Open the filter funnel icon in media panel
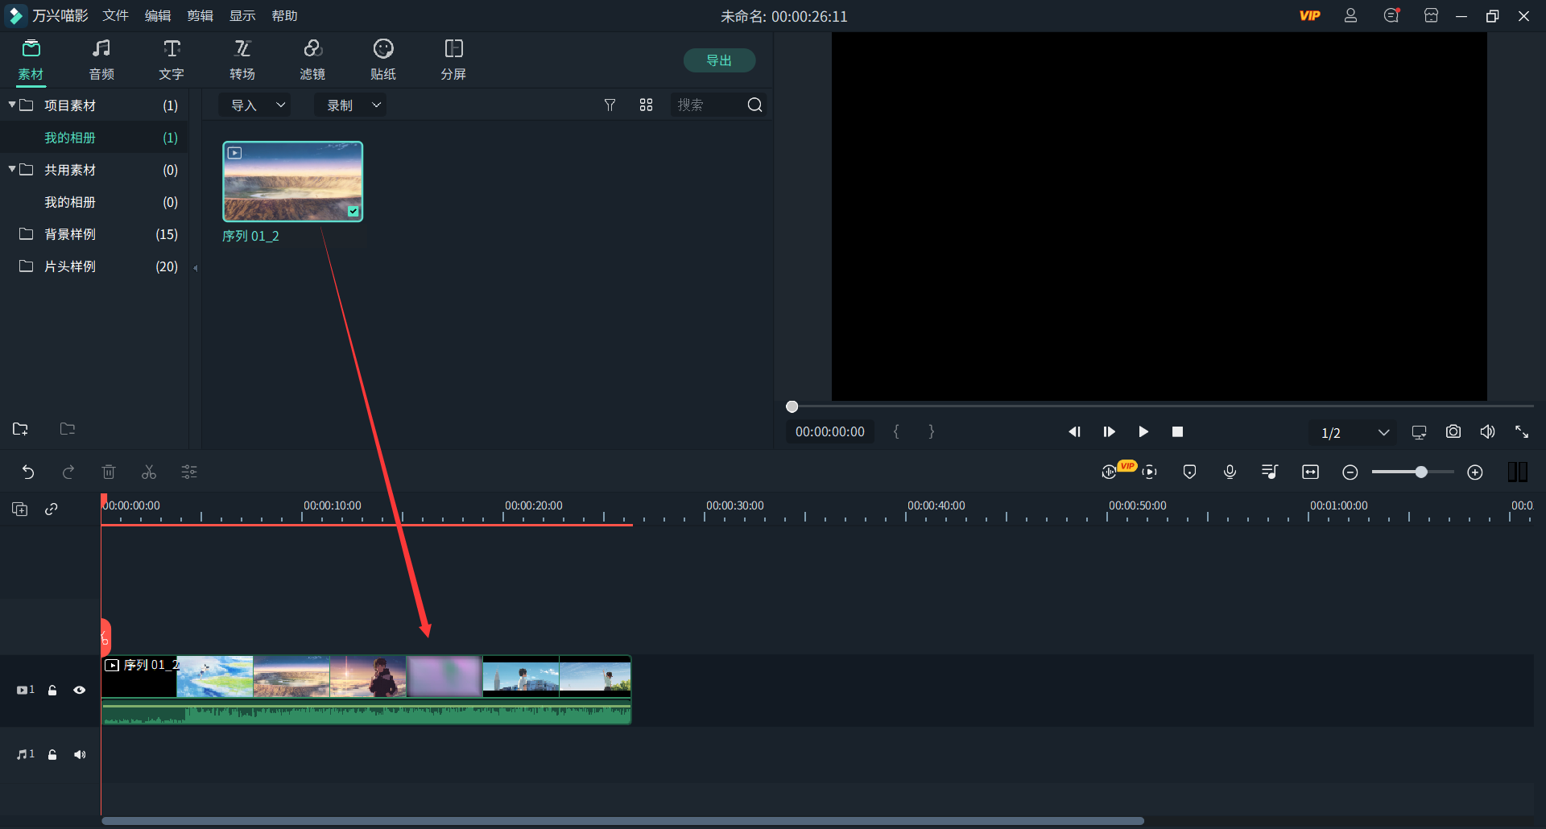Image resolution: width=1546 pixels, height=829 pixels. (610, 105)
